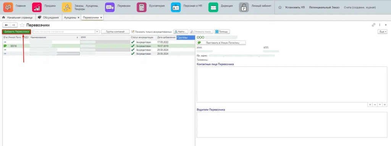Click the Найти... button
The image size is (391, 146).
181,32
